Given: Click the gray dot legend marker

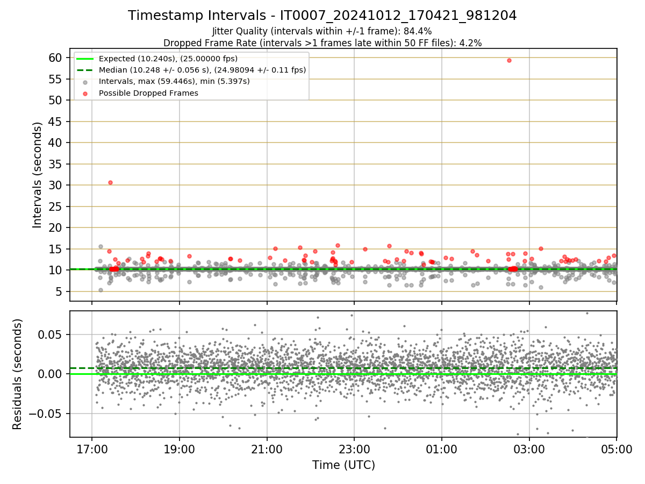Looking at the screenshot, I should click(x=85, y=82).
